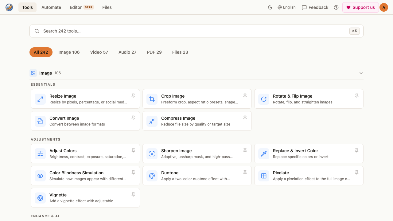The width and height of the screenshot is (393, 221).
Task: Click the Compress Image arrows icon
Action: [x=152, y=121]
